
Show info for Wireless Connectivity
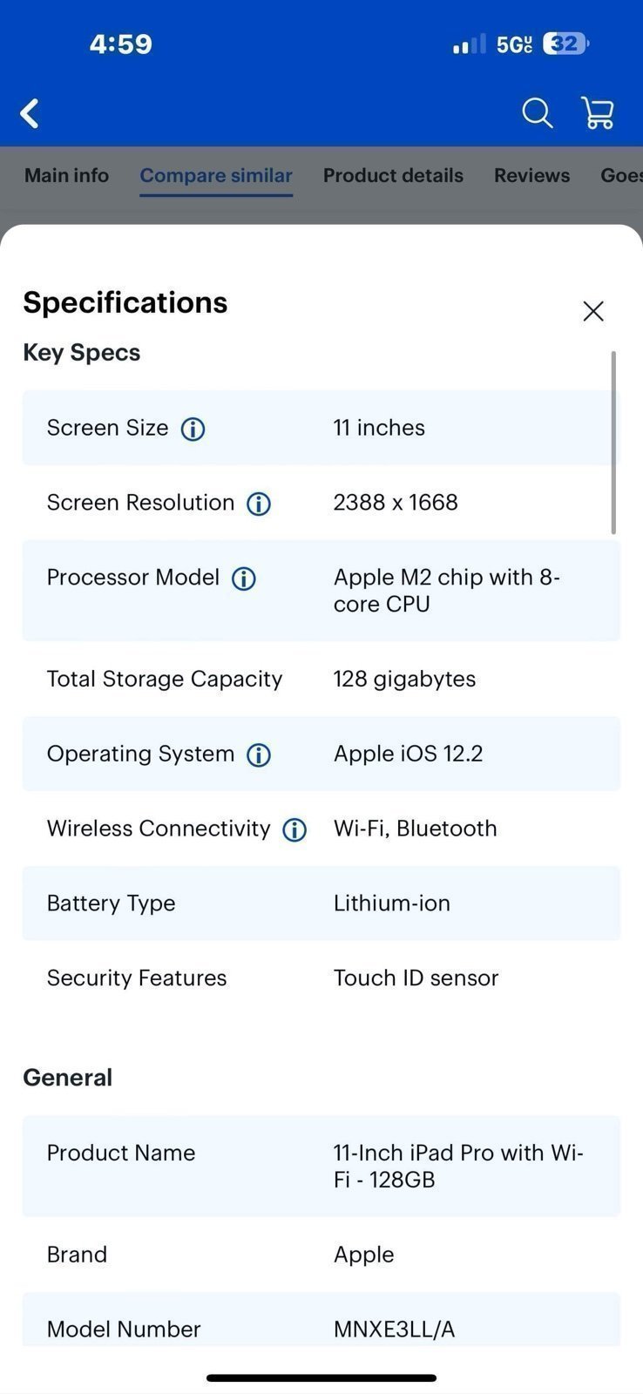pos(294,829)
